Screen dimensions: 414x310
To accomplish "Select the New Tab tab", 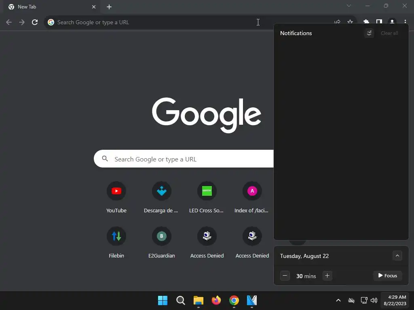I will [x=52, y=7].
